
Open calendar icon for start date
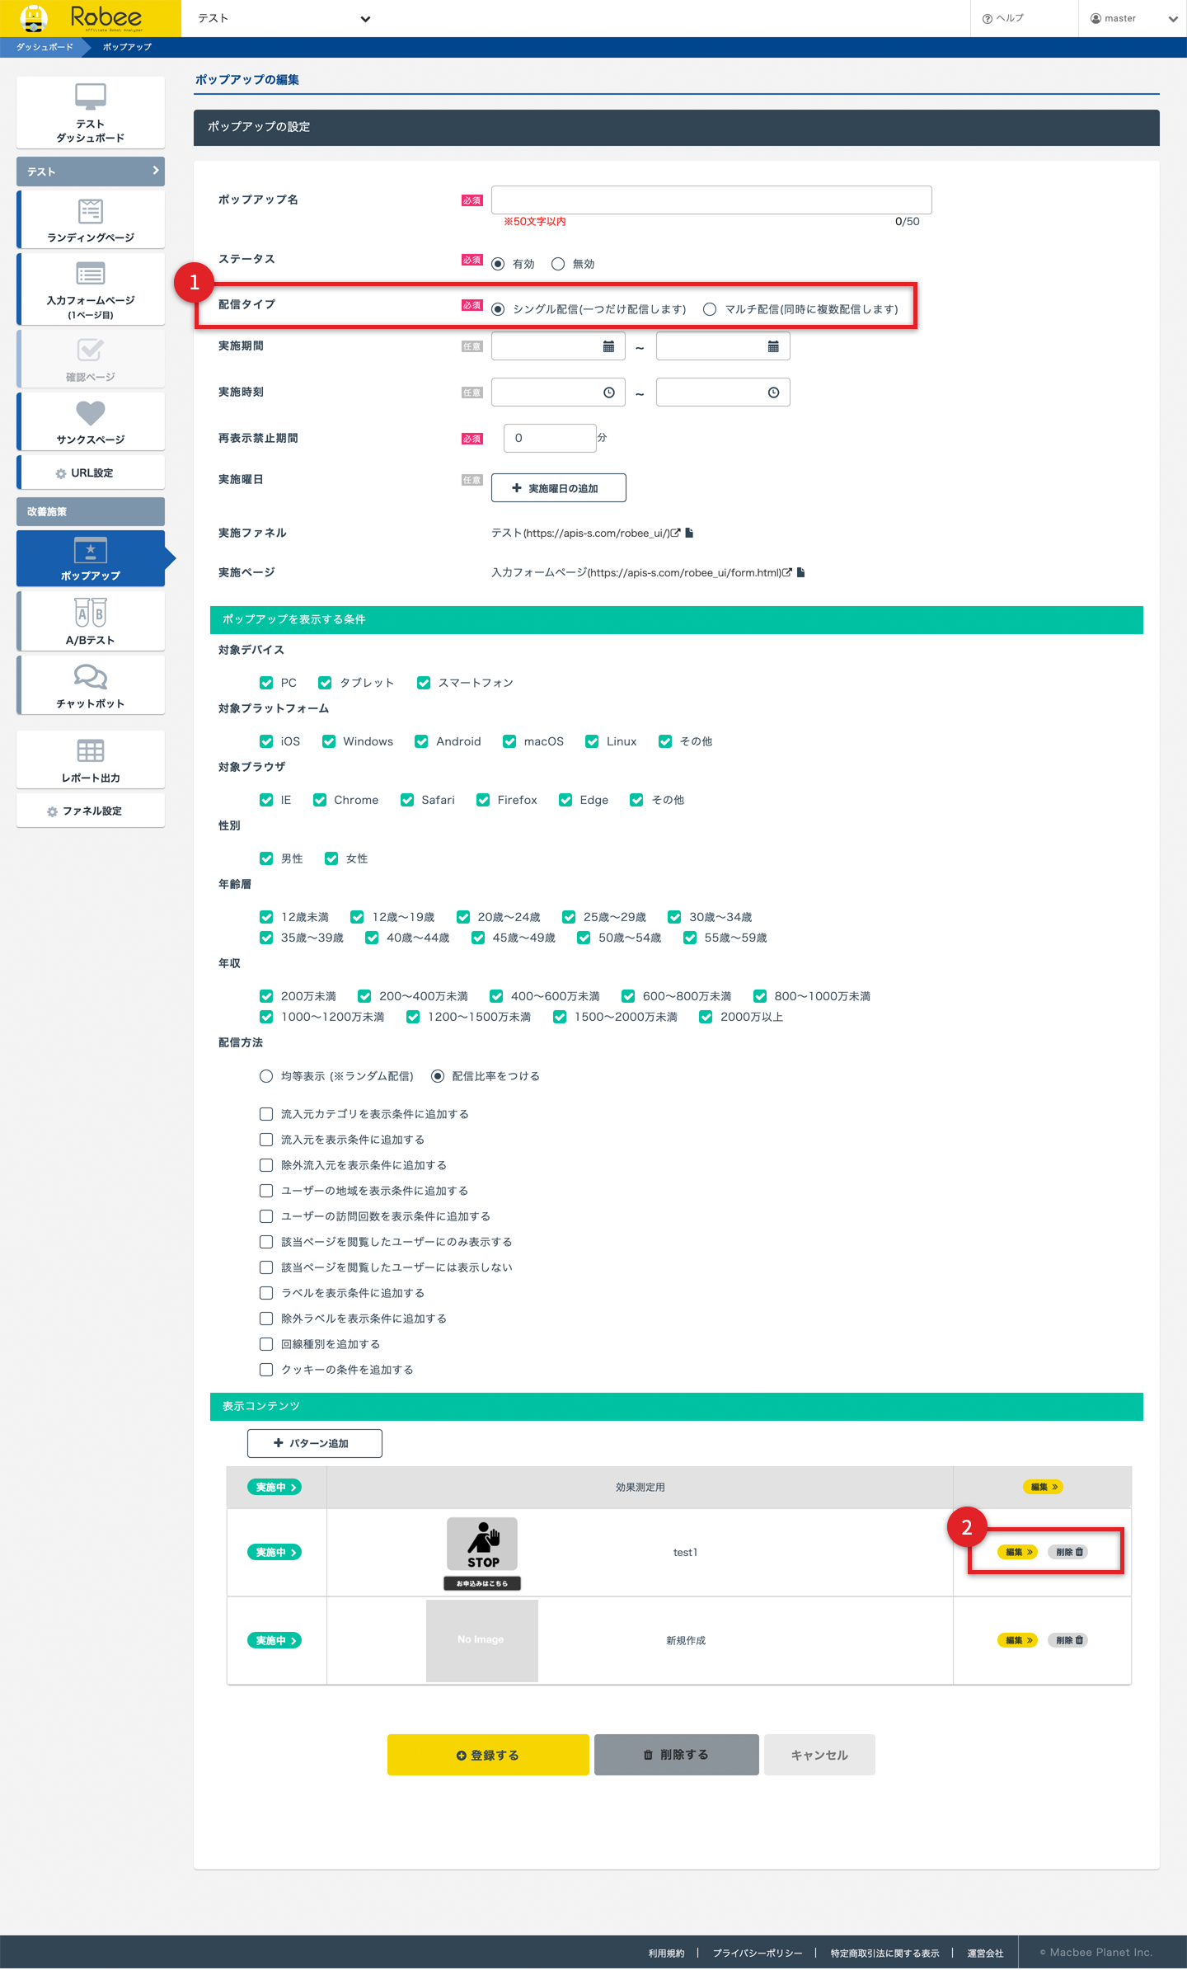click(608, 346)
